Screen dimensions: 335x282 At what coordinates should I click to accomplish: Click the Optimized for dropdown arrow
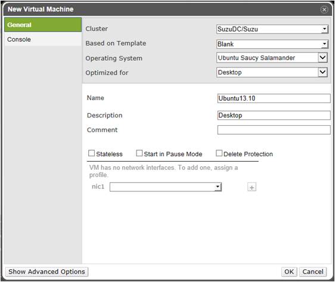click(x=322, y=72)
